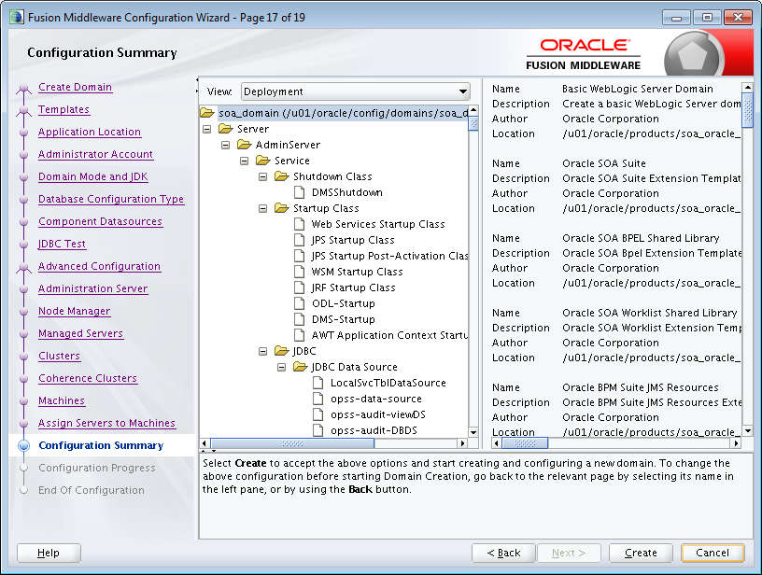Image resolution: width=762 pixels, height=575 pixels.
Task: Click Create to start domain creation
Action: point(641,553)
